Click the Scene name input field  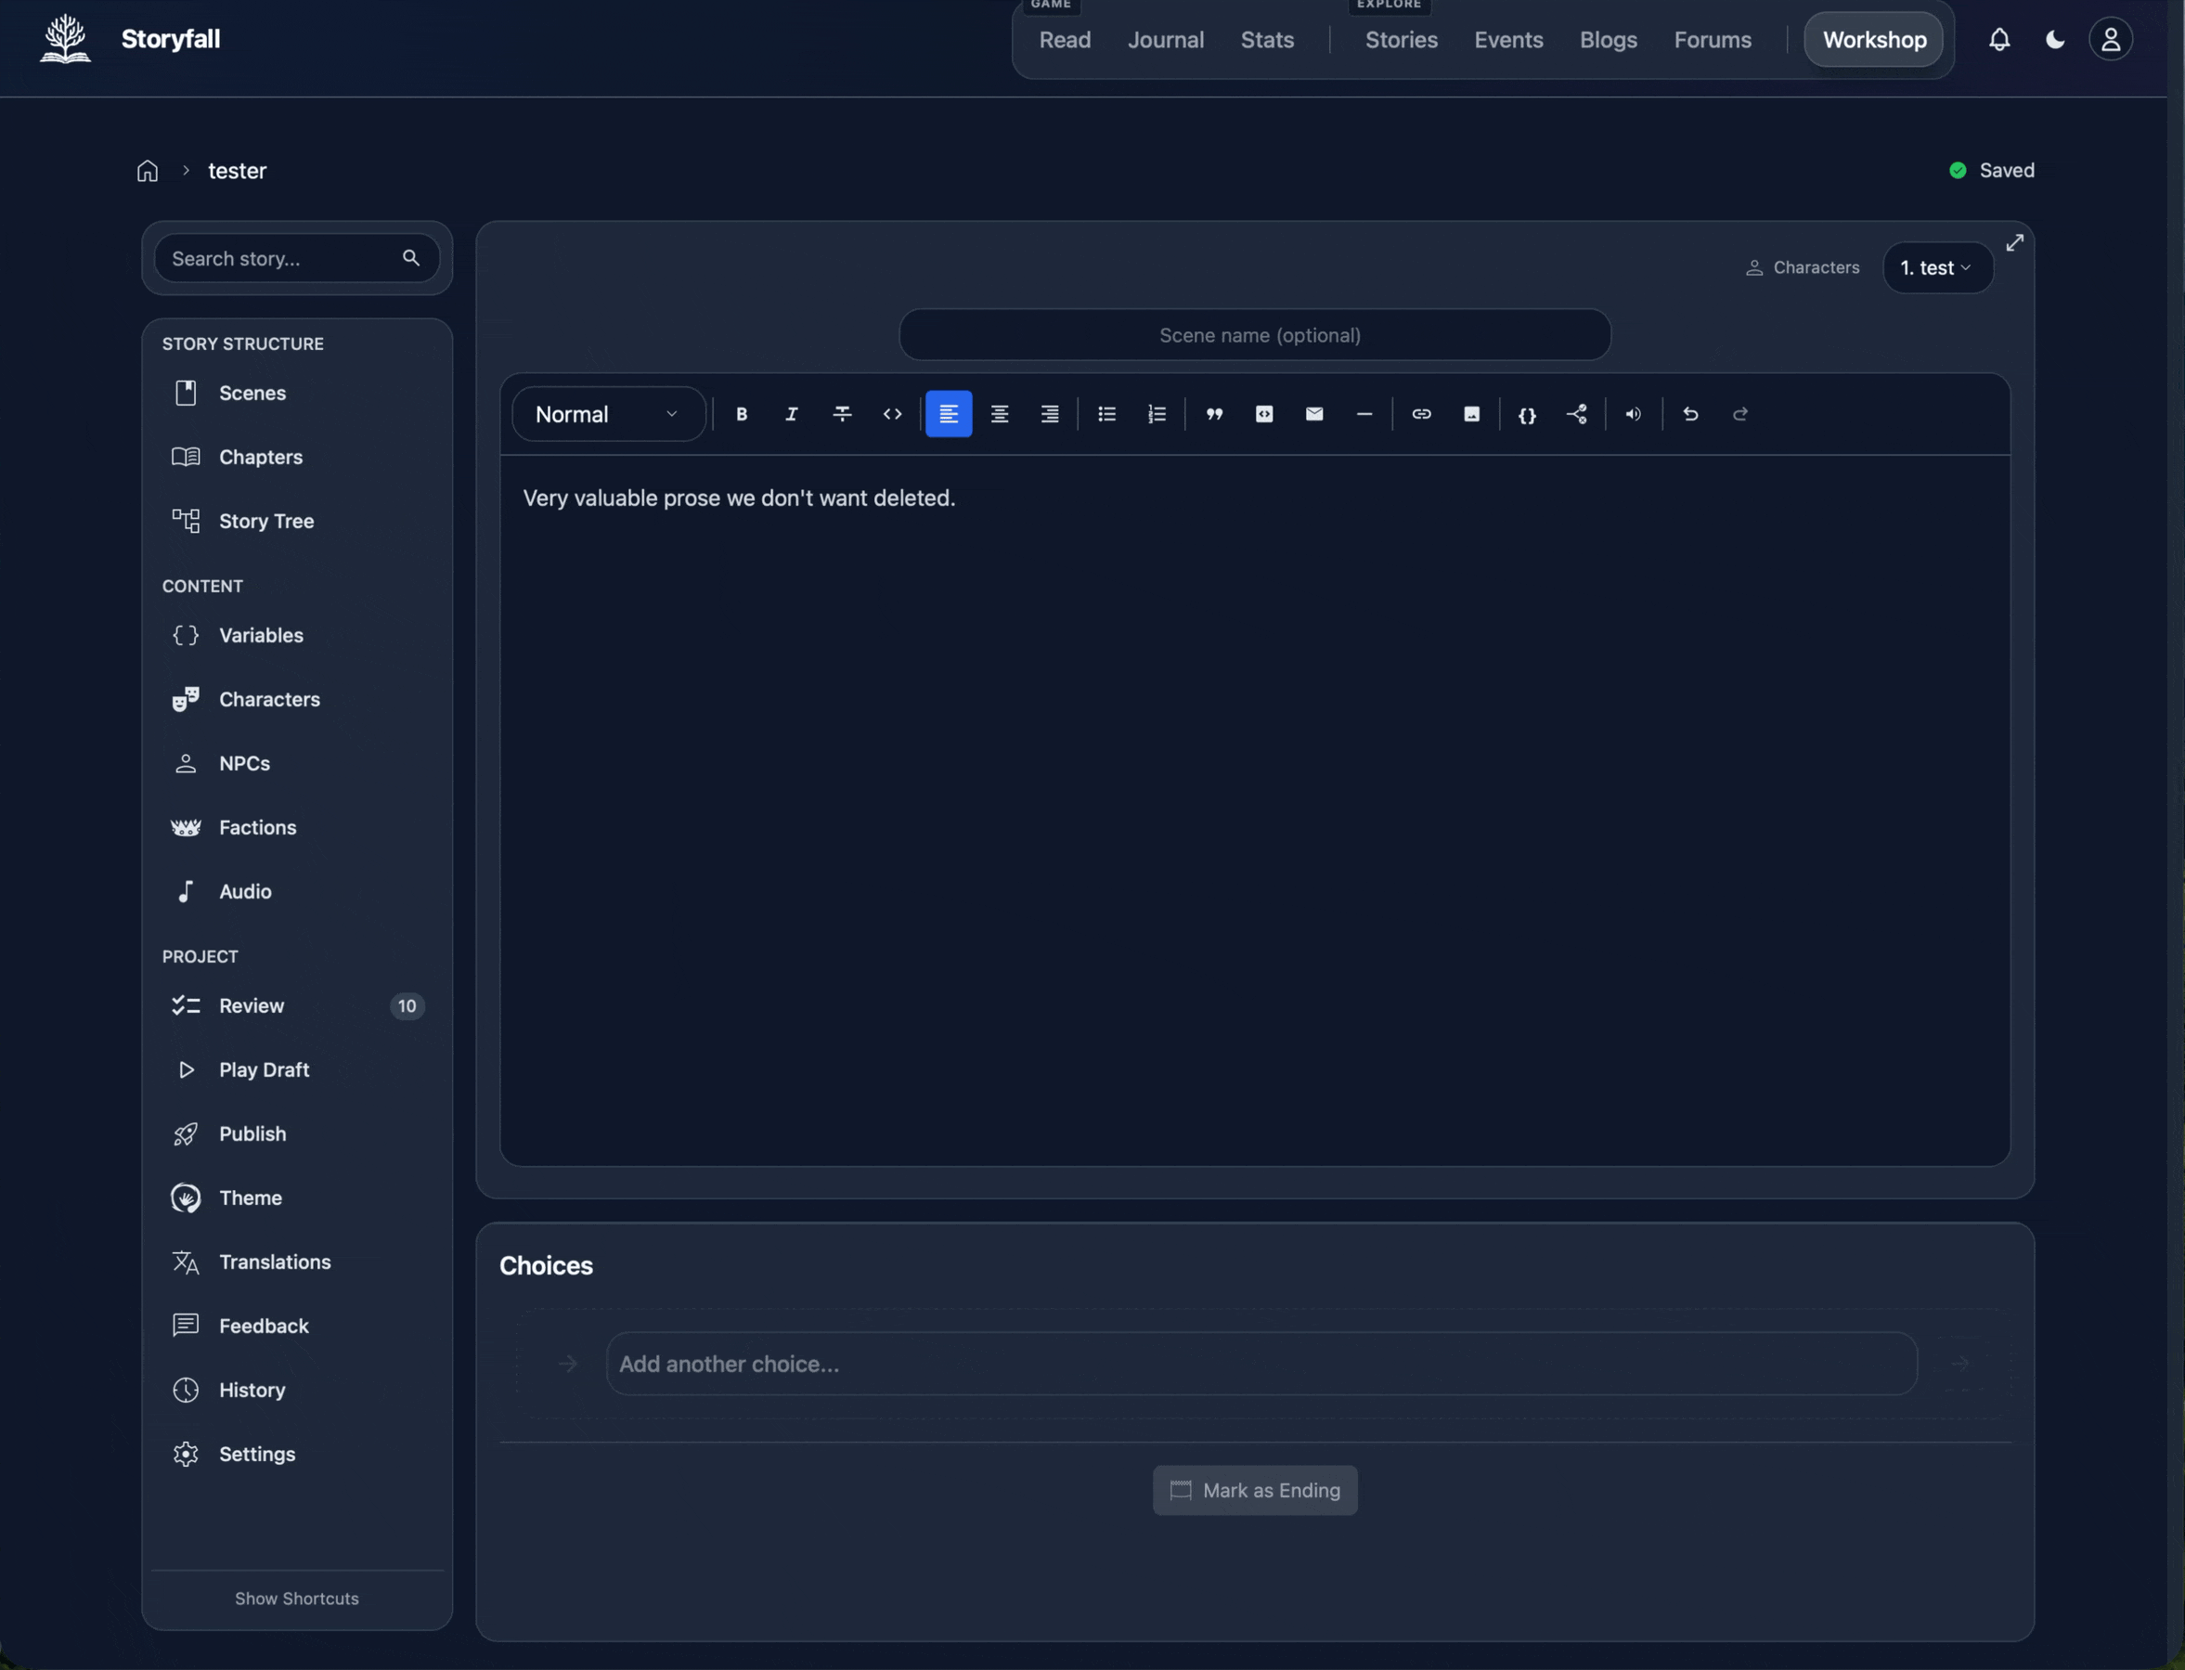click(x=1255, y=335)
